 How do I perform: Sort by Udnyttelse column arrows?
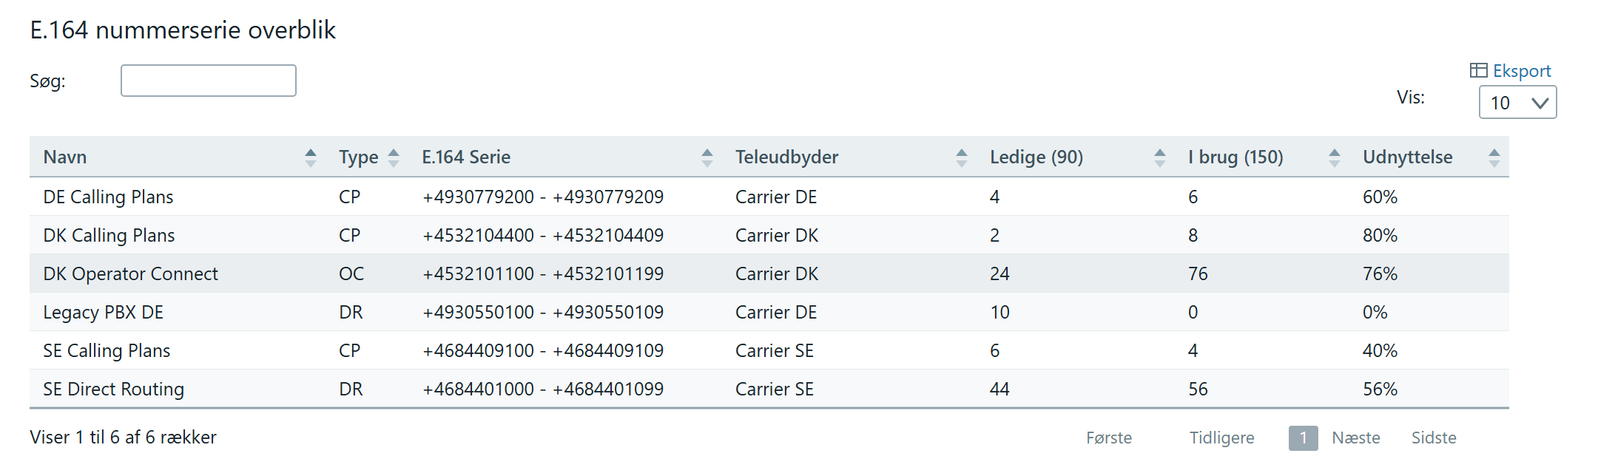1494,157
